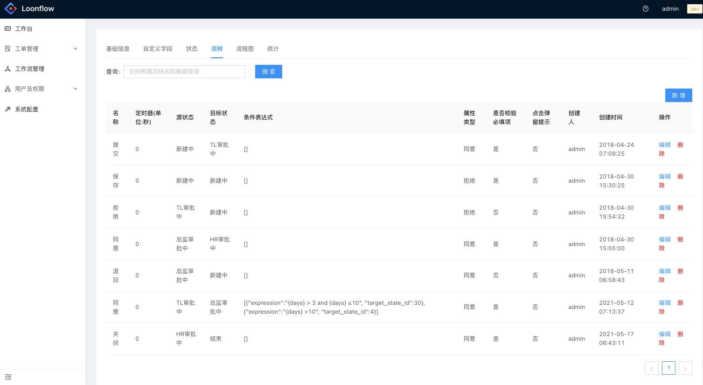Focus the transition name search input field
The height and width of the screenshot is (385, 703).
(x=184, y=72)
